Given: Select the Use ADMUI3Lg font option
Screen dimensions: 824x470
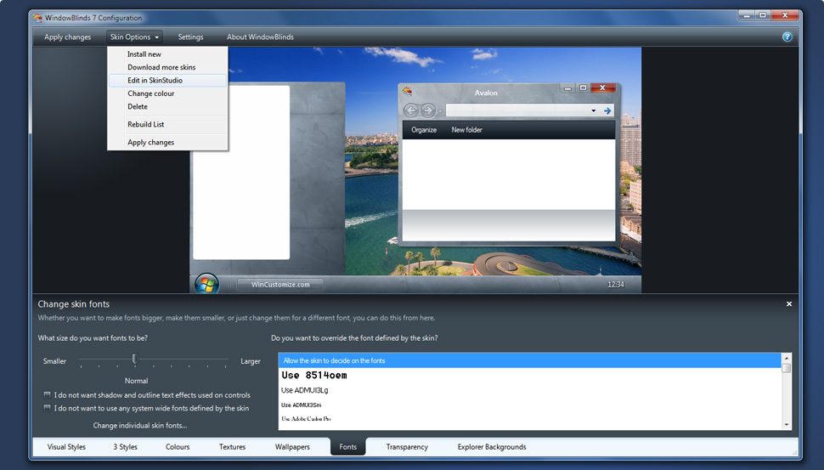Looking at the screenshot, I should coord(530,390).
